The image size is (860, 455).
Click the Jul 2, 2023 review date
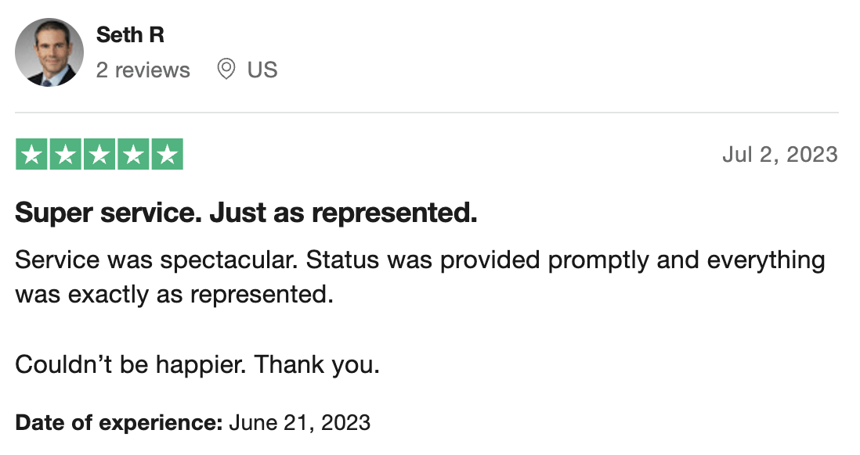(780, 155)
